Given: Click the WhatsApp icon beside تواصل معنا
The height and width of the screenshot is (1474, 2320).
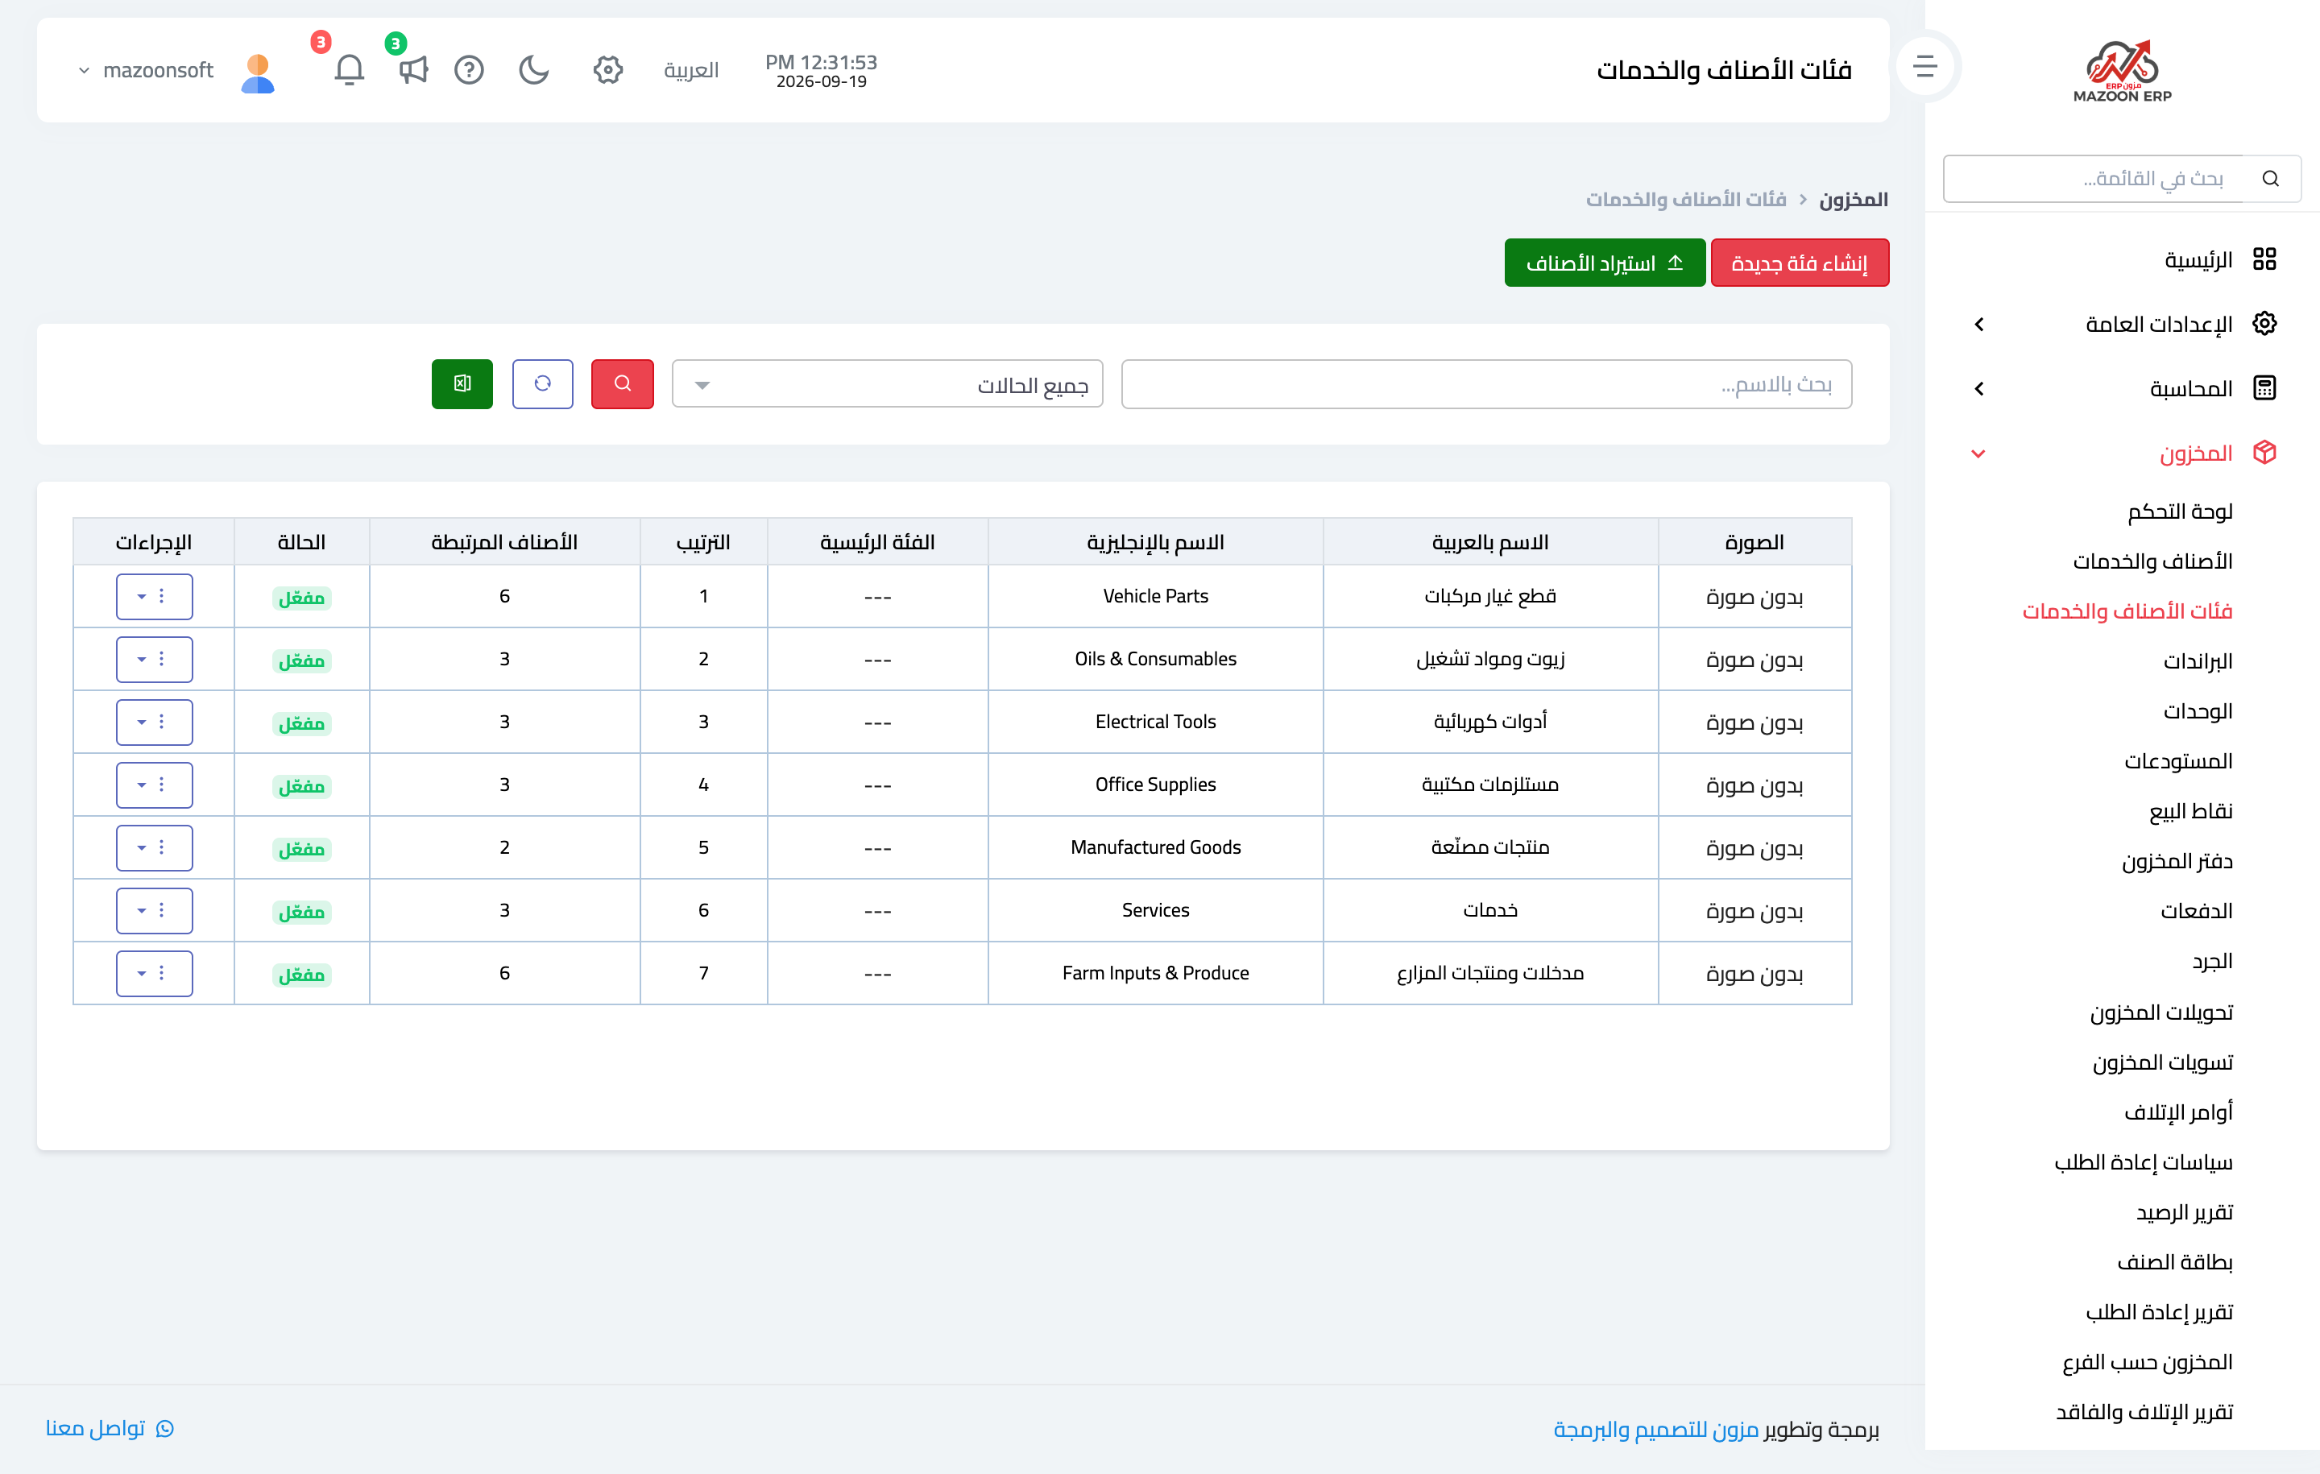Looking at the screenshot, I should (x=165, y=1428).
